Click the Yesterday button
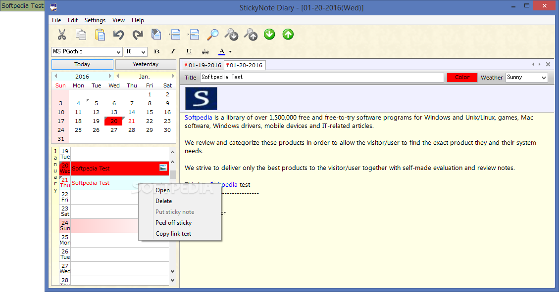Viewport: 559px width, 292px height. click(x=146, y=64)
